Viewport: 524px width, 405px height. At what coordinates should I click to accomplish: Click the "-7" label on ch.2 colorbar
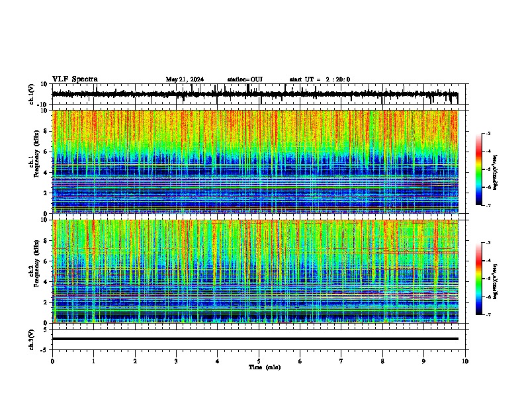488,314
